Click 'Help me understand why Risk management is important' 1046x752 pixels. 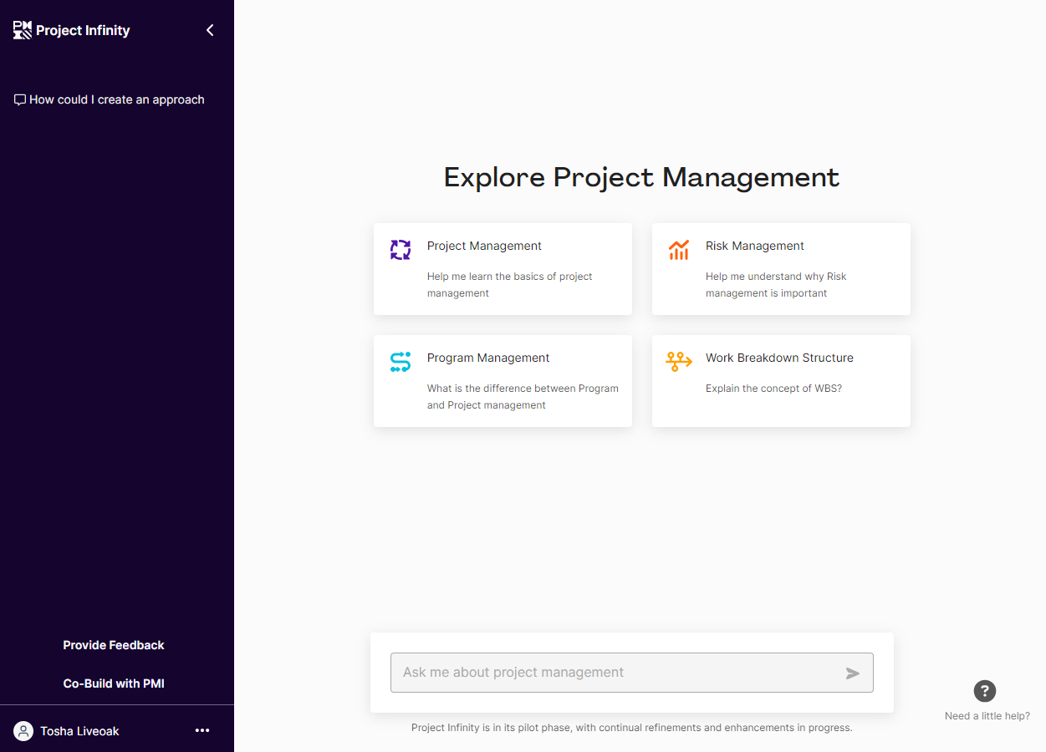pos(776,285)
